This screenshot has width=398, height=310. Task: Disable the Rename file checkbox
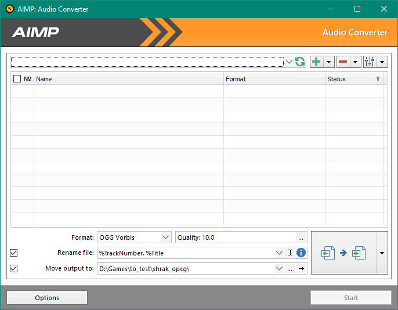tap(14, 253)
